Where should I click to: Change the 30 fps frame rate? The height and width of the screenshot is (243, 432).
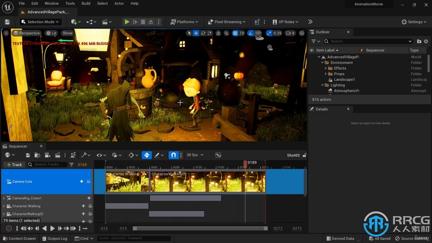coord(195,155)
